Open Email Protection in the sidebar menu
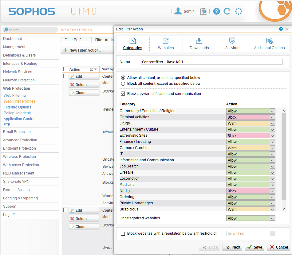 [x=17, y=132]
